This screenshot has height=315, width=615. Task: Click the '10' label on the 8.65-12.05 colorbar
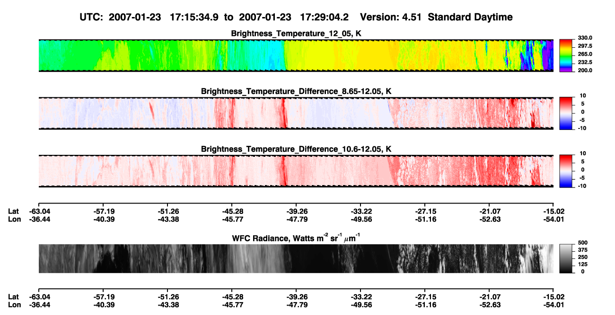(x=582, y=96)
